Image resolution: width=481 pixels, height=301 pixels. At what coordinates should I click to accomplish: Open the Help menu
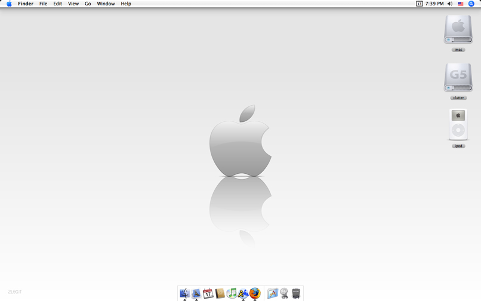126,4
